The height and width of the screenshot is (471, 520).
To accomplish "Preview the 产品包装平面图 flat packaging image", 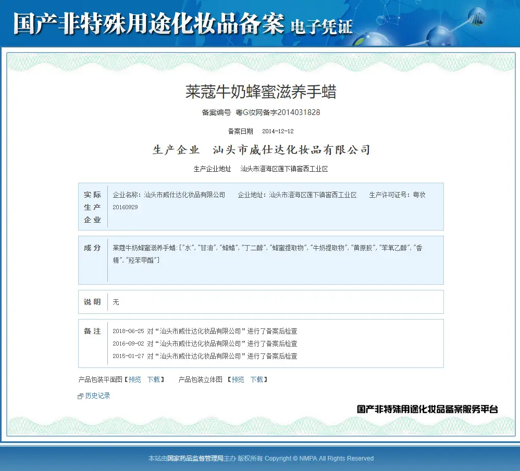I will click(134, 379).
